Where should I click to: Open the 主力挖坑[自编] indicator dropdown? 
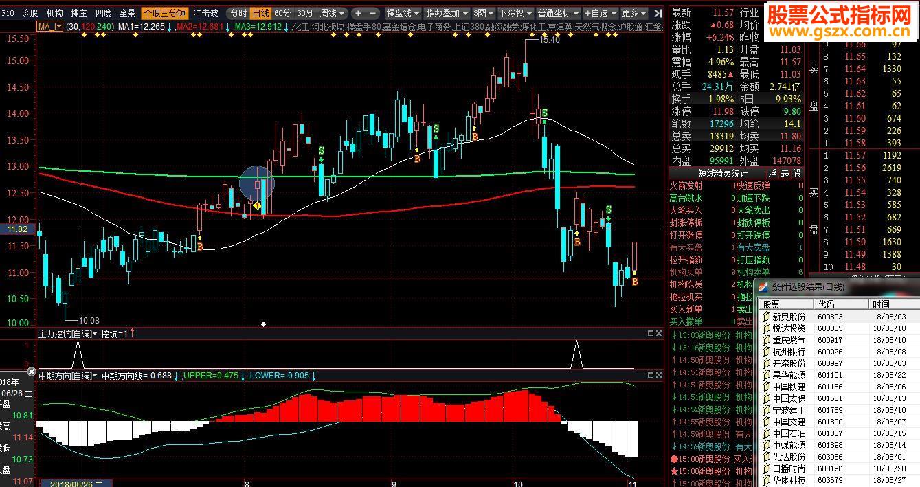pos(67,333)
